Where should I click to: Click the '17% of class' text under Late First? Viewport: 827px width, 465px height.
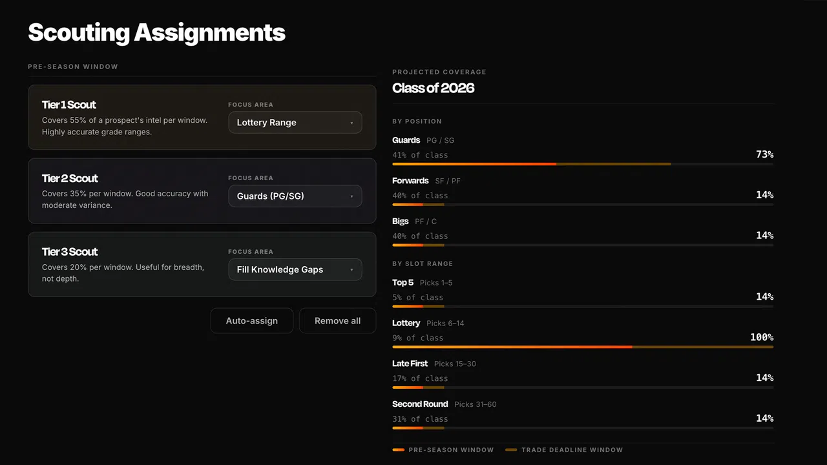click(420, 378)
